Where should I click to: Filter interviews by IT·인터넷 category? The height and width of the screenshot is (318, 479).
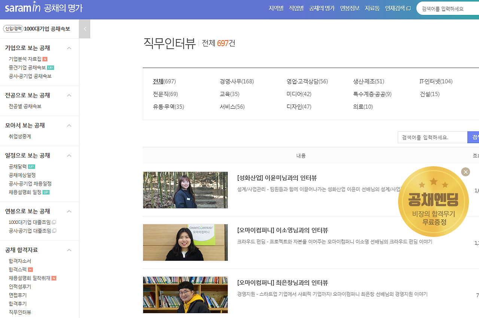tap(435, 81)
